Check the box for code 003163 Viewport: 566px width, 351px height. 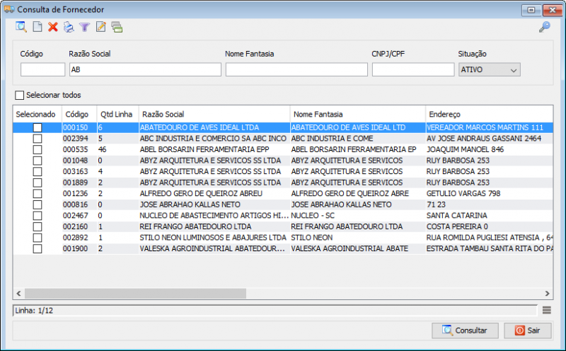pos(37,171)
